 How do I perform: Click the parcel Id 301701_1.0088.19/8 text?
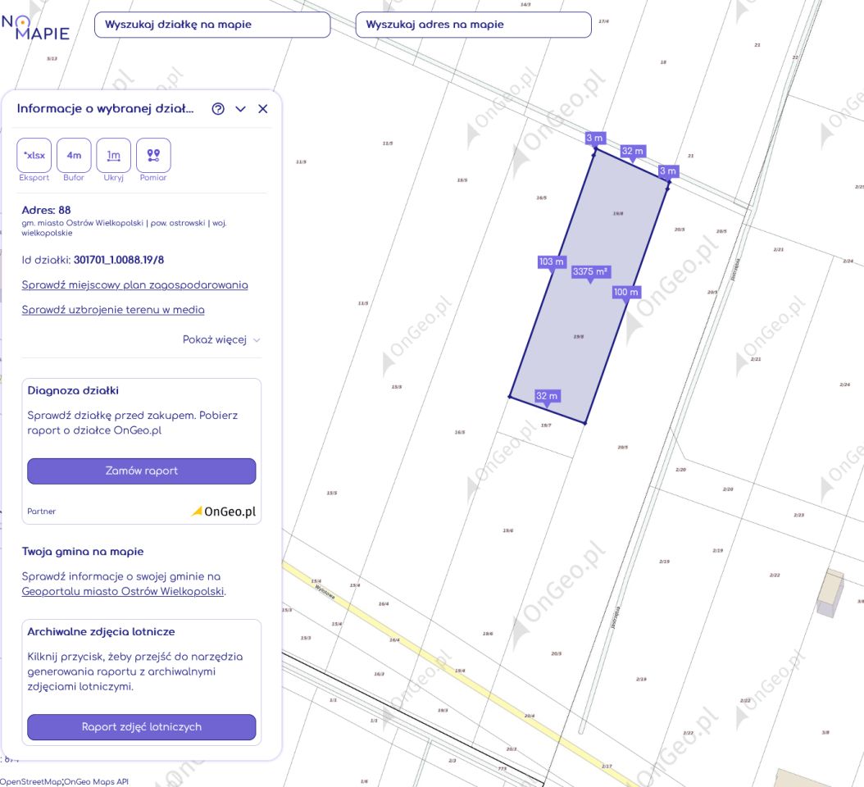click(x=119, y=260)
